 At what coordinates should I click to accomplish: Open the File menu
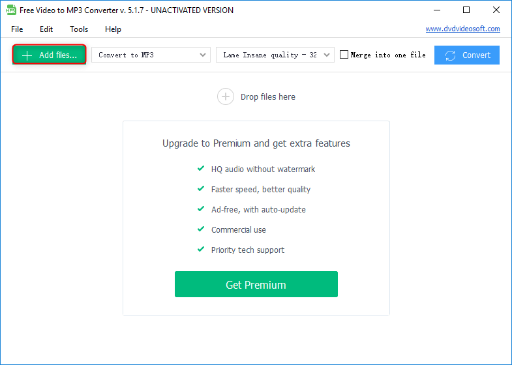pos(17,29)
